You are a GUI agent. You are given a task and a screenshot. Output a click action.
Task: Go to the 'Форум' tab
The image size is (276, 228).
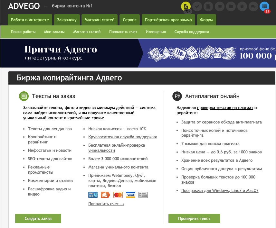pos(206,20)
